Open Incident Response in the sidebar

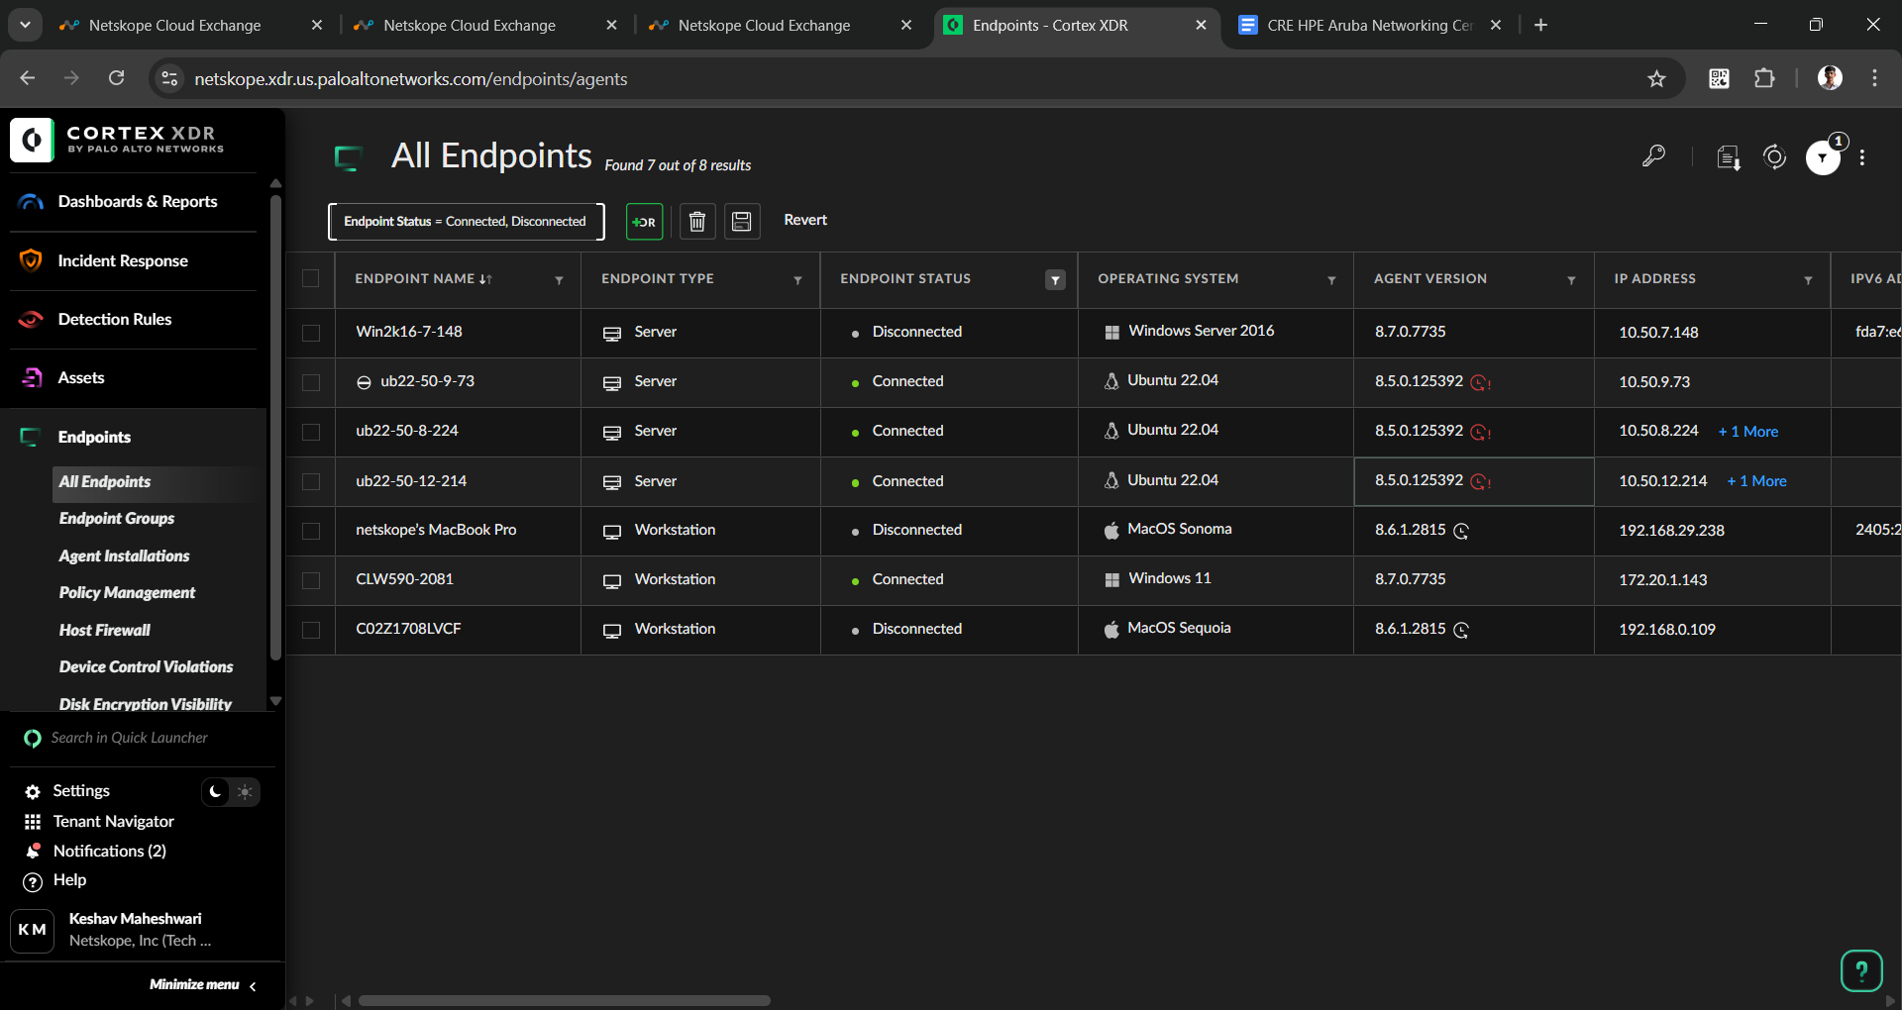tap(123, 260)
